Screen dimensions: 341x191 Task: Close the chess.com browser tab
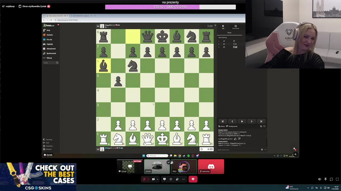(x=67, y=16)
